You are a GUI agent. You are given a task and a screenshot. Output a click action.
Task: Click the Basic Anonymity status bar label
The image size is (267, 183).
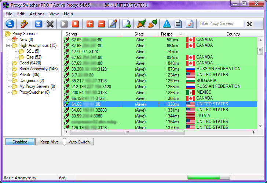tap(20, 178)
